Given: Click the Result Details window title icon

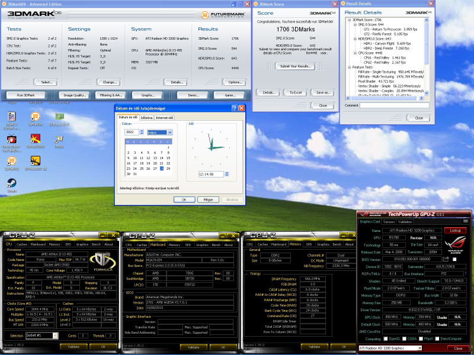Looking at the screenshot, I should point(343,4).
